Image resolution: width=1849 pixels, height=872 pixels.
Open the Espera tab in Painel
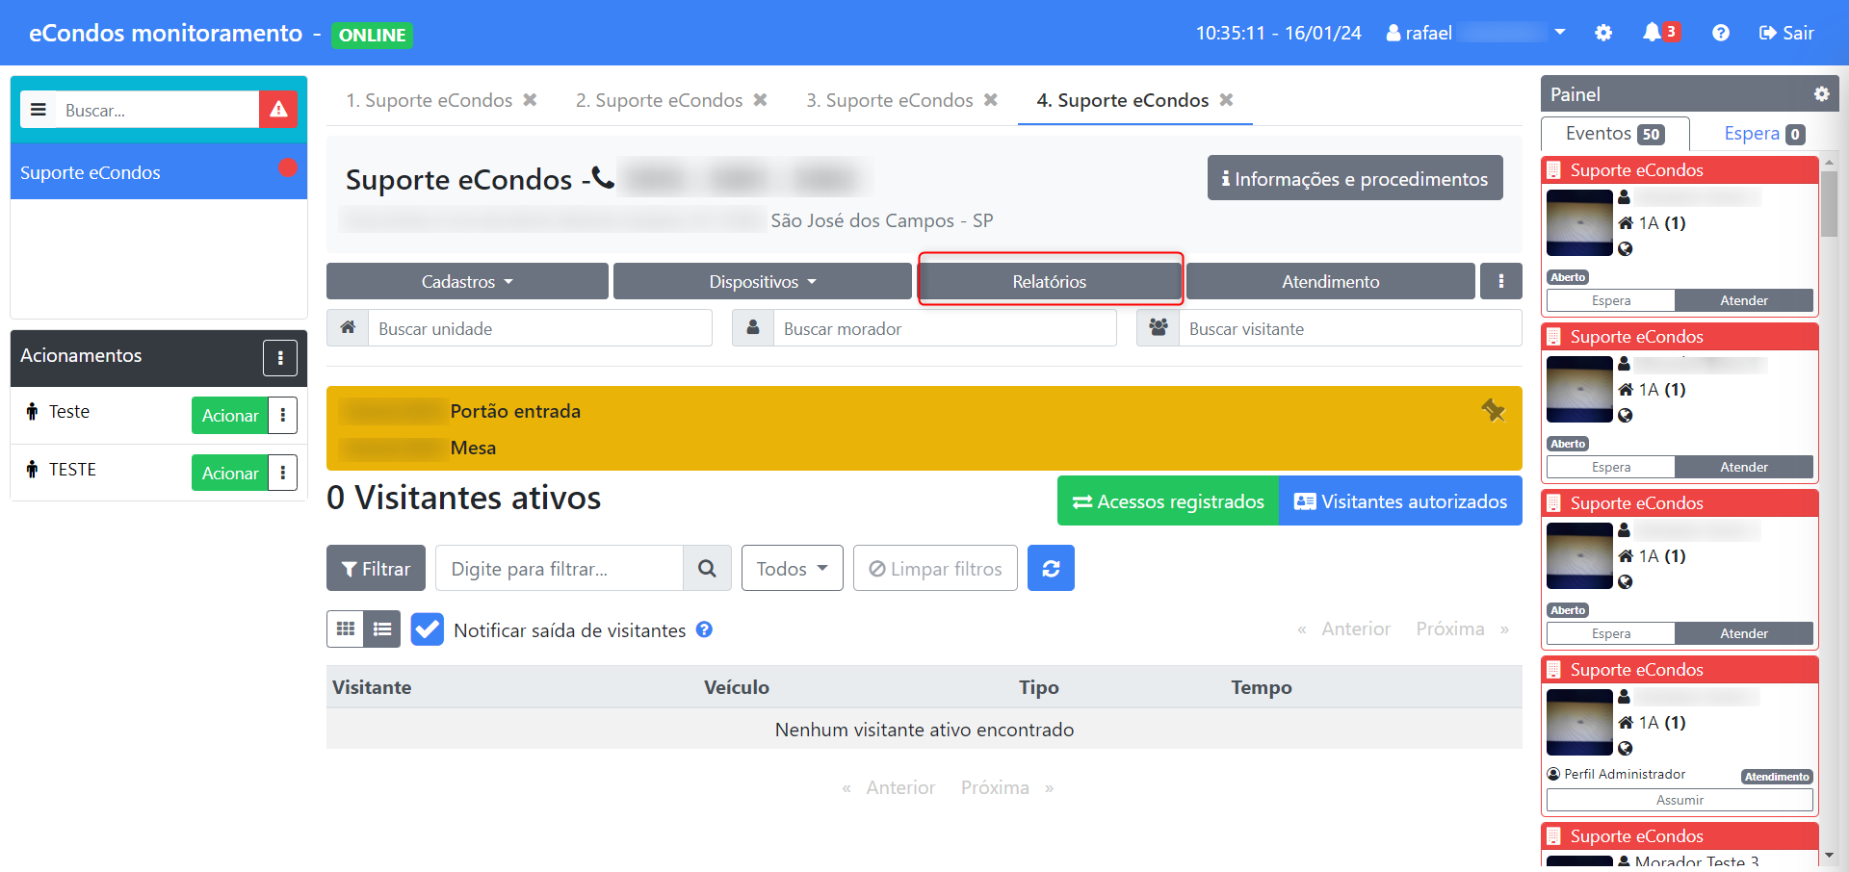1763,134
